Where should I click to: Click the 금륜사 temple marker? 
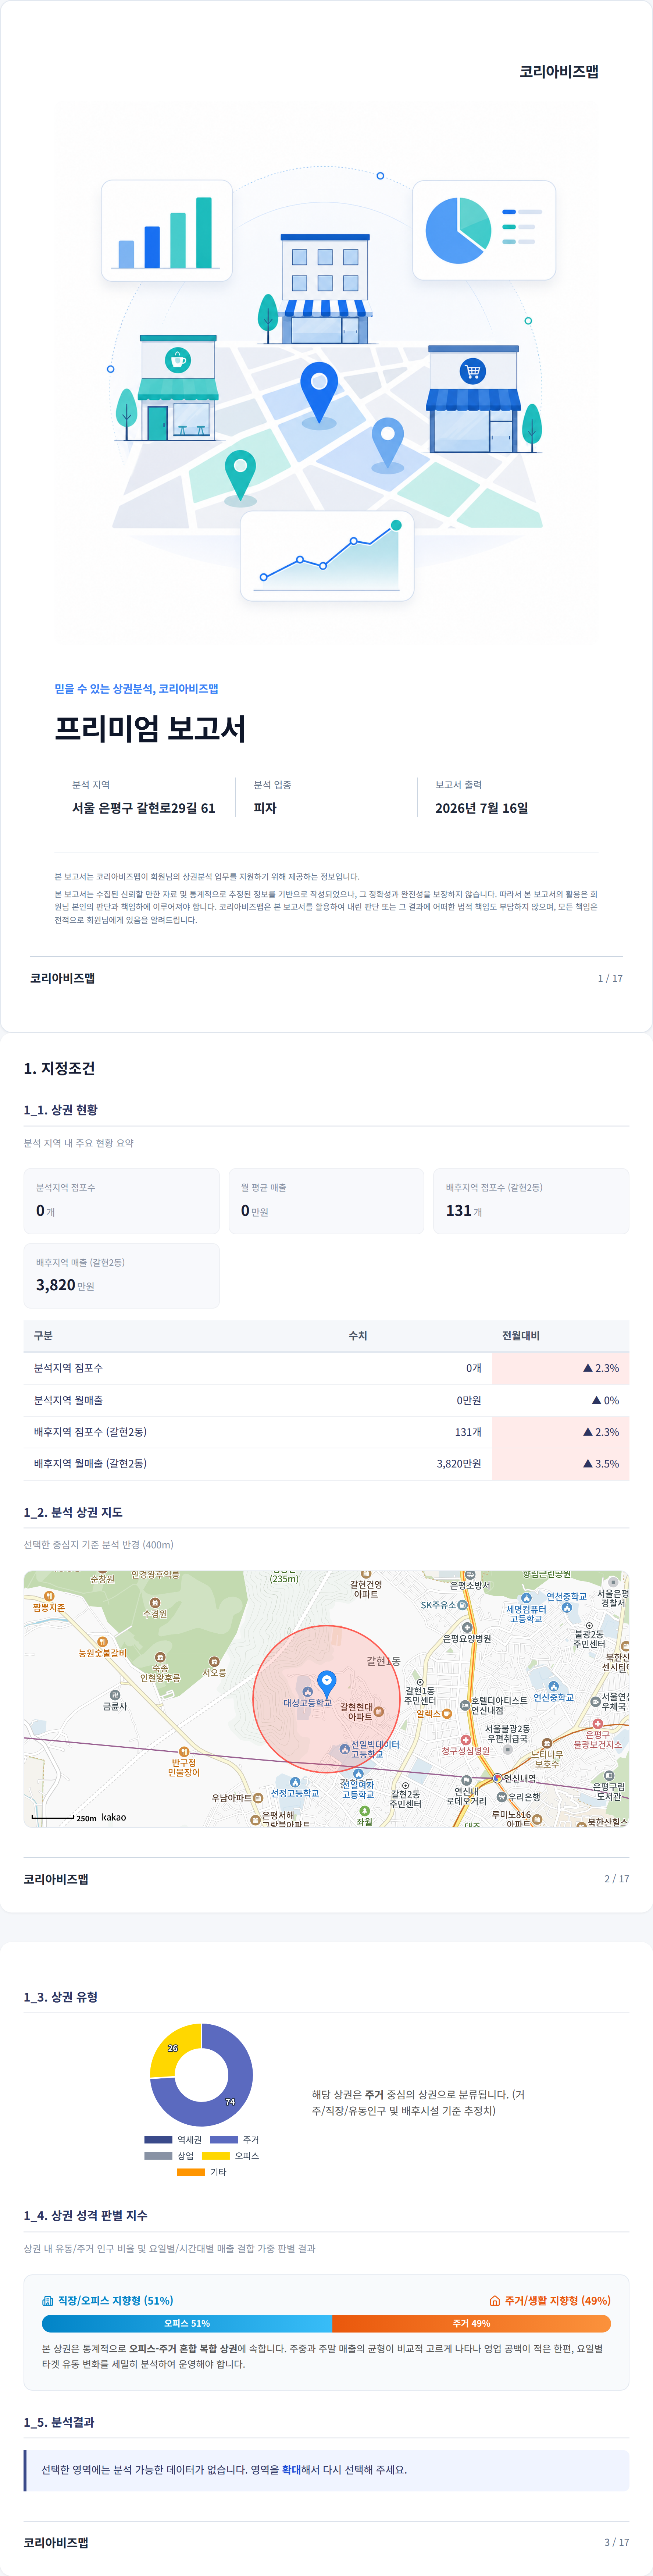[115, 1695]
